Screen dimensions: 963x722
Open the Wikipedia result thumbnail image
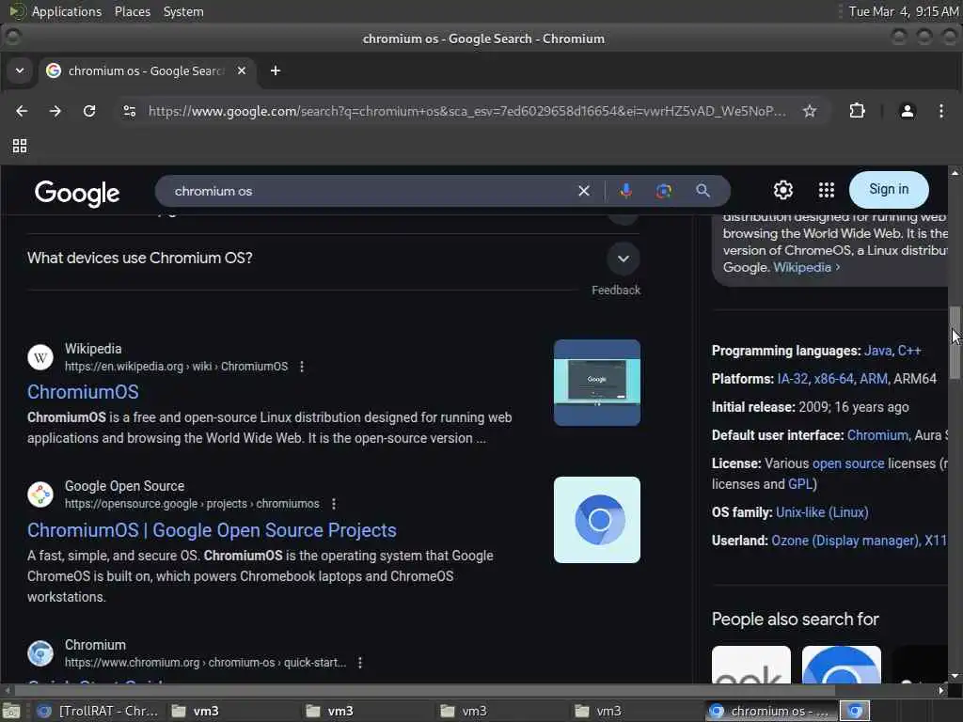597,383
